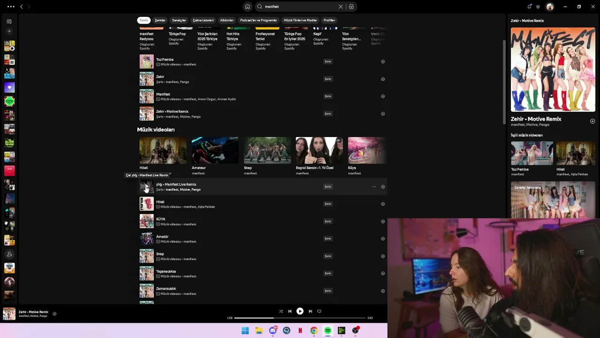600x338 pixels.
Task: Select the Şarkılar filter tab
Action: tap(160, 20)
